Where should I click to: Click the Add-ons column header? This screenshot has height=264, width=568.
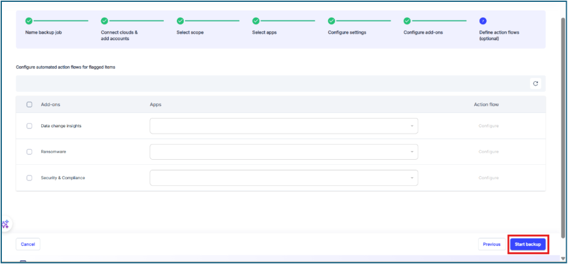[x=51, y=104]
